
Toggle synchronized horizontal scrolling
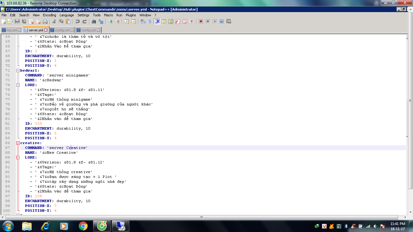[134, 21]
